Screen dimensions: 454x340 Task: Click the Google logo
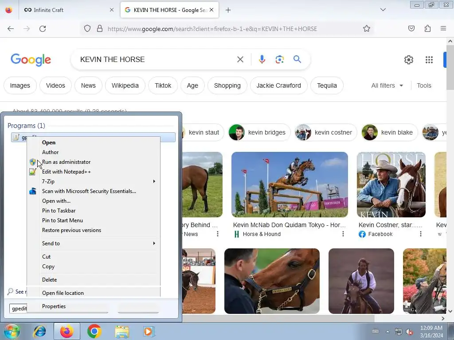[x=31, y=60]
